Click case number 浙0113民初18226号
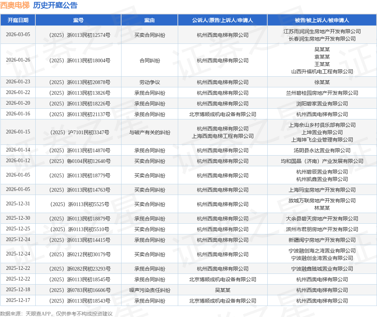The width and height of the screenshot is (377, 317). click(80, 104)
